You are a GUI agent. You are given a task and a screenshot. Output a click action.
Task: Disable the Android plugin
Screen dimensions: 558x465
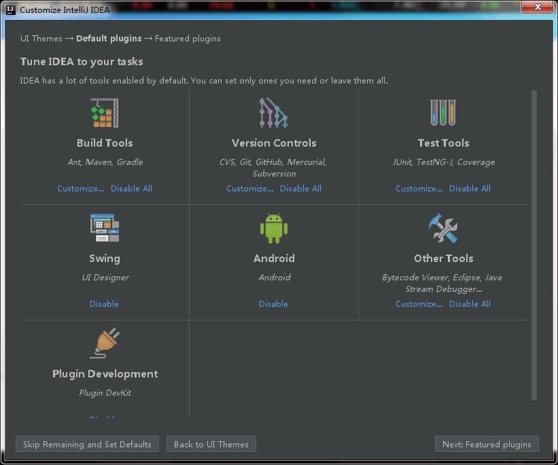(273, 304)
